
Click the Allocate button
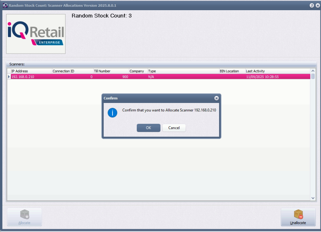pos(24,217)
